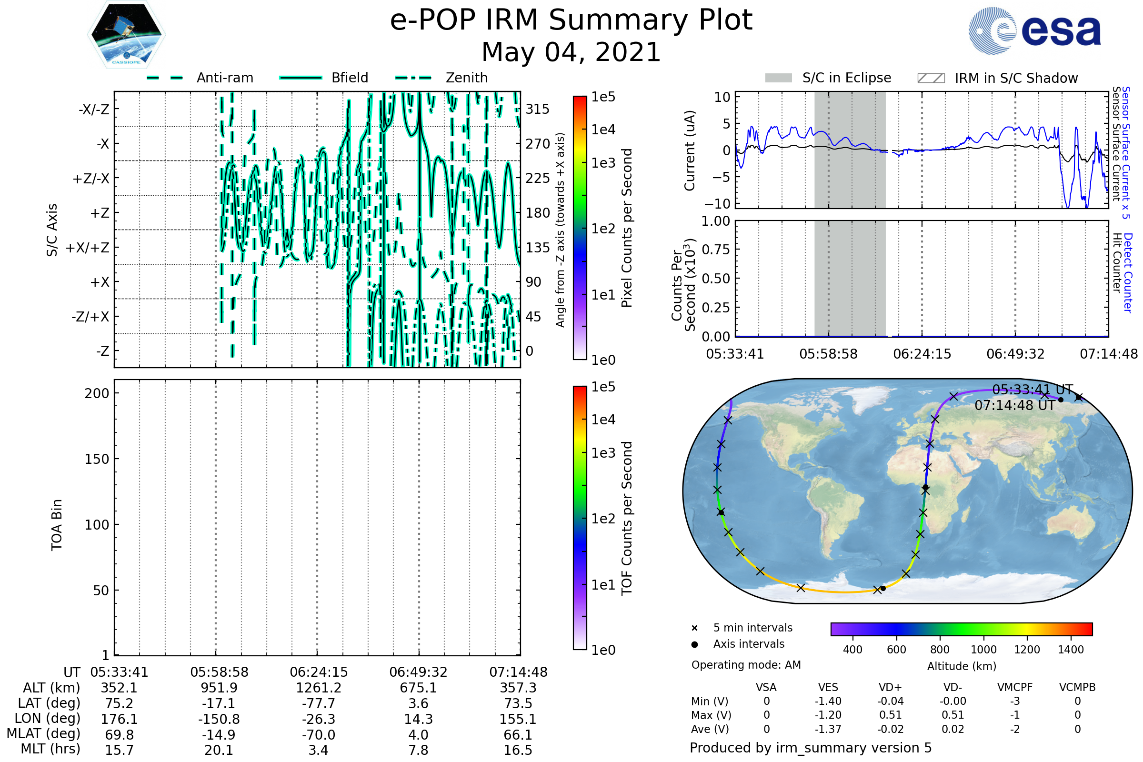Click the Produced by irm_summary version text
This screenshot has height=762, width=1143.
[x=811, y=748]
